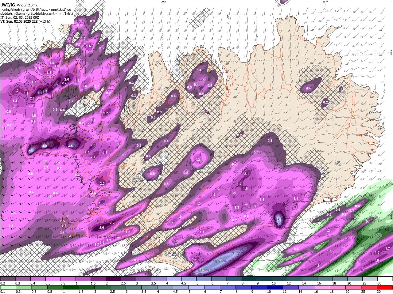Click the '5.8' precipitation value on the map
Screen dimensions: 393x294
point(220,260)
